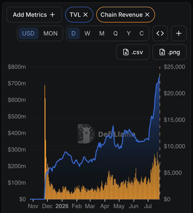Click the $15,000 right axis label
This screenshot has height=213, width=193.
[x=174, y=120]
